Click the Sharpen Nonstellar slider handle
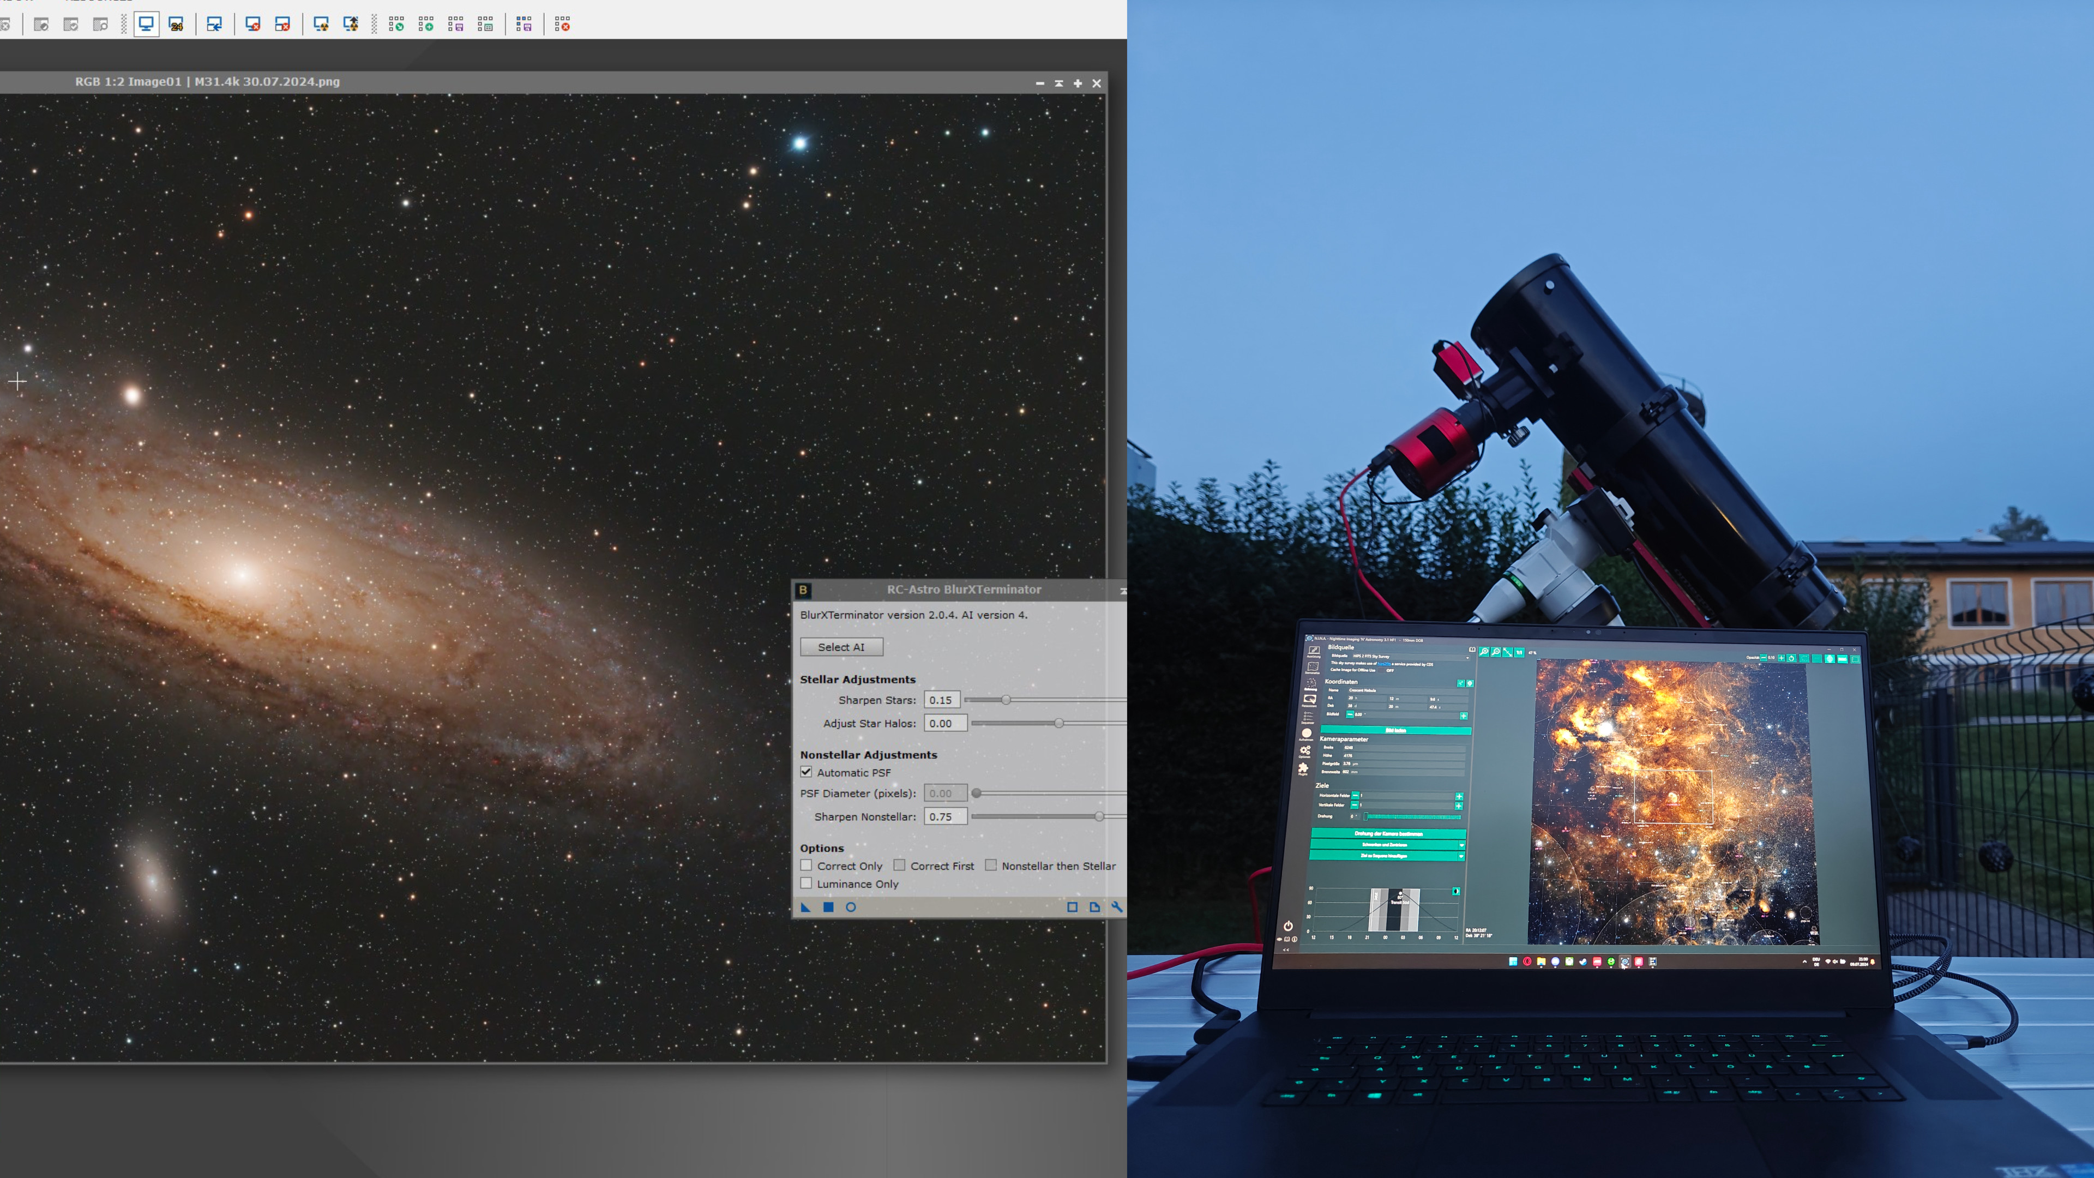The width and height of the screenshot is (2094, 1178). click(1099, 817)
